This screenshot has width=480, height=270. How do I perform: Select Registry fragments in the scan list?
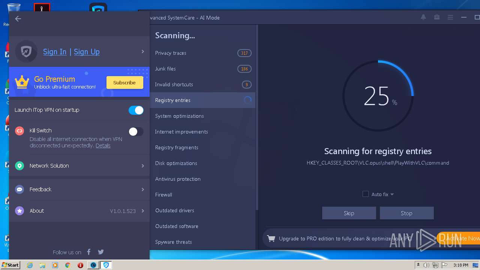pos(202,147)
